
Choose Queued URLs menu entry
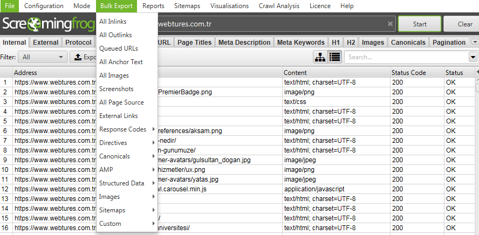click(127, 49)
